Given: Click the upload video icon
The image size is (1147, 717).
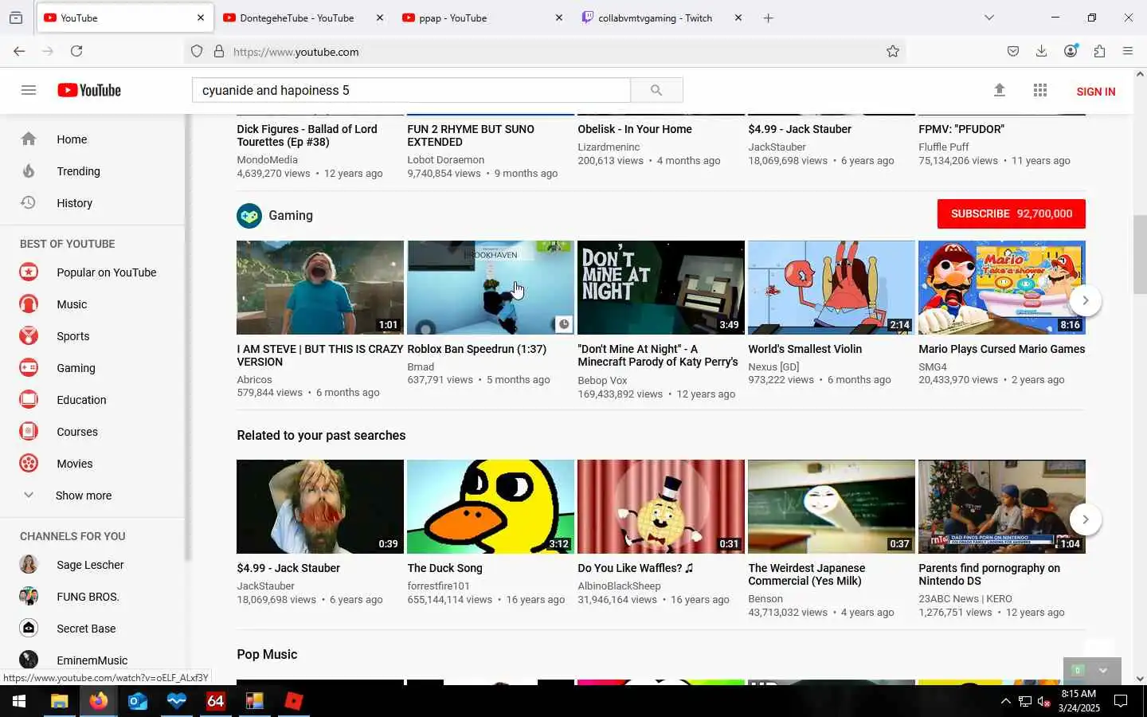Looking at the screenshot, I should click(999, 90).
